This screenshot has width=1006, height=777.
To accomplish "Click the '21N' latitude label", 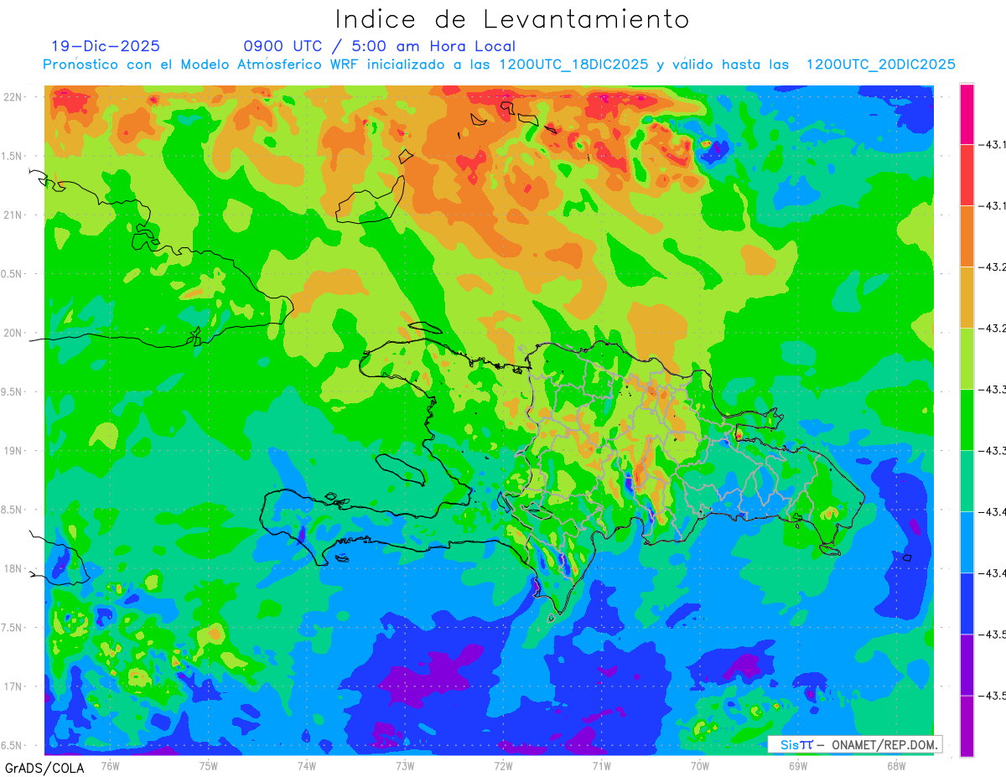I will (x=13, y=215).
